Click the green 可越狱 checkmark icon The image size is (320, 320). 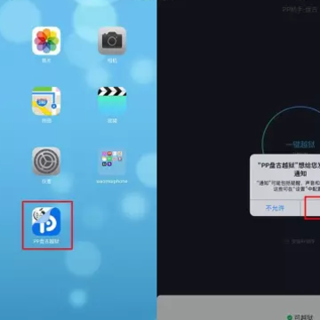290,317
